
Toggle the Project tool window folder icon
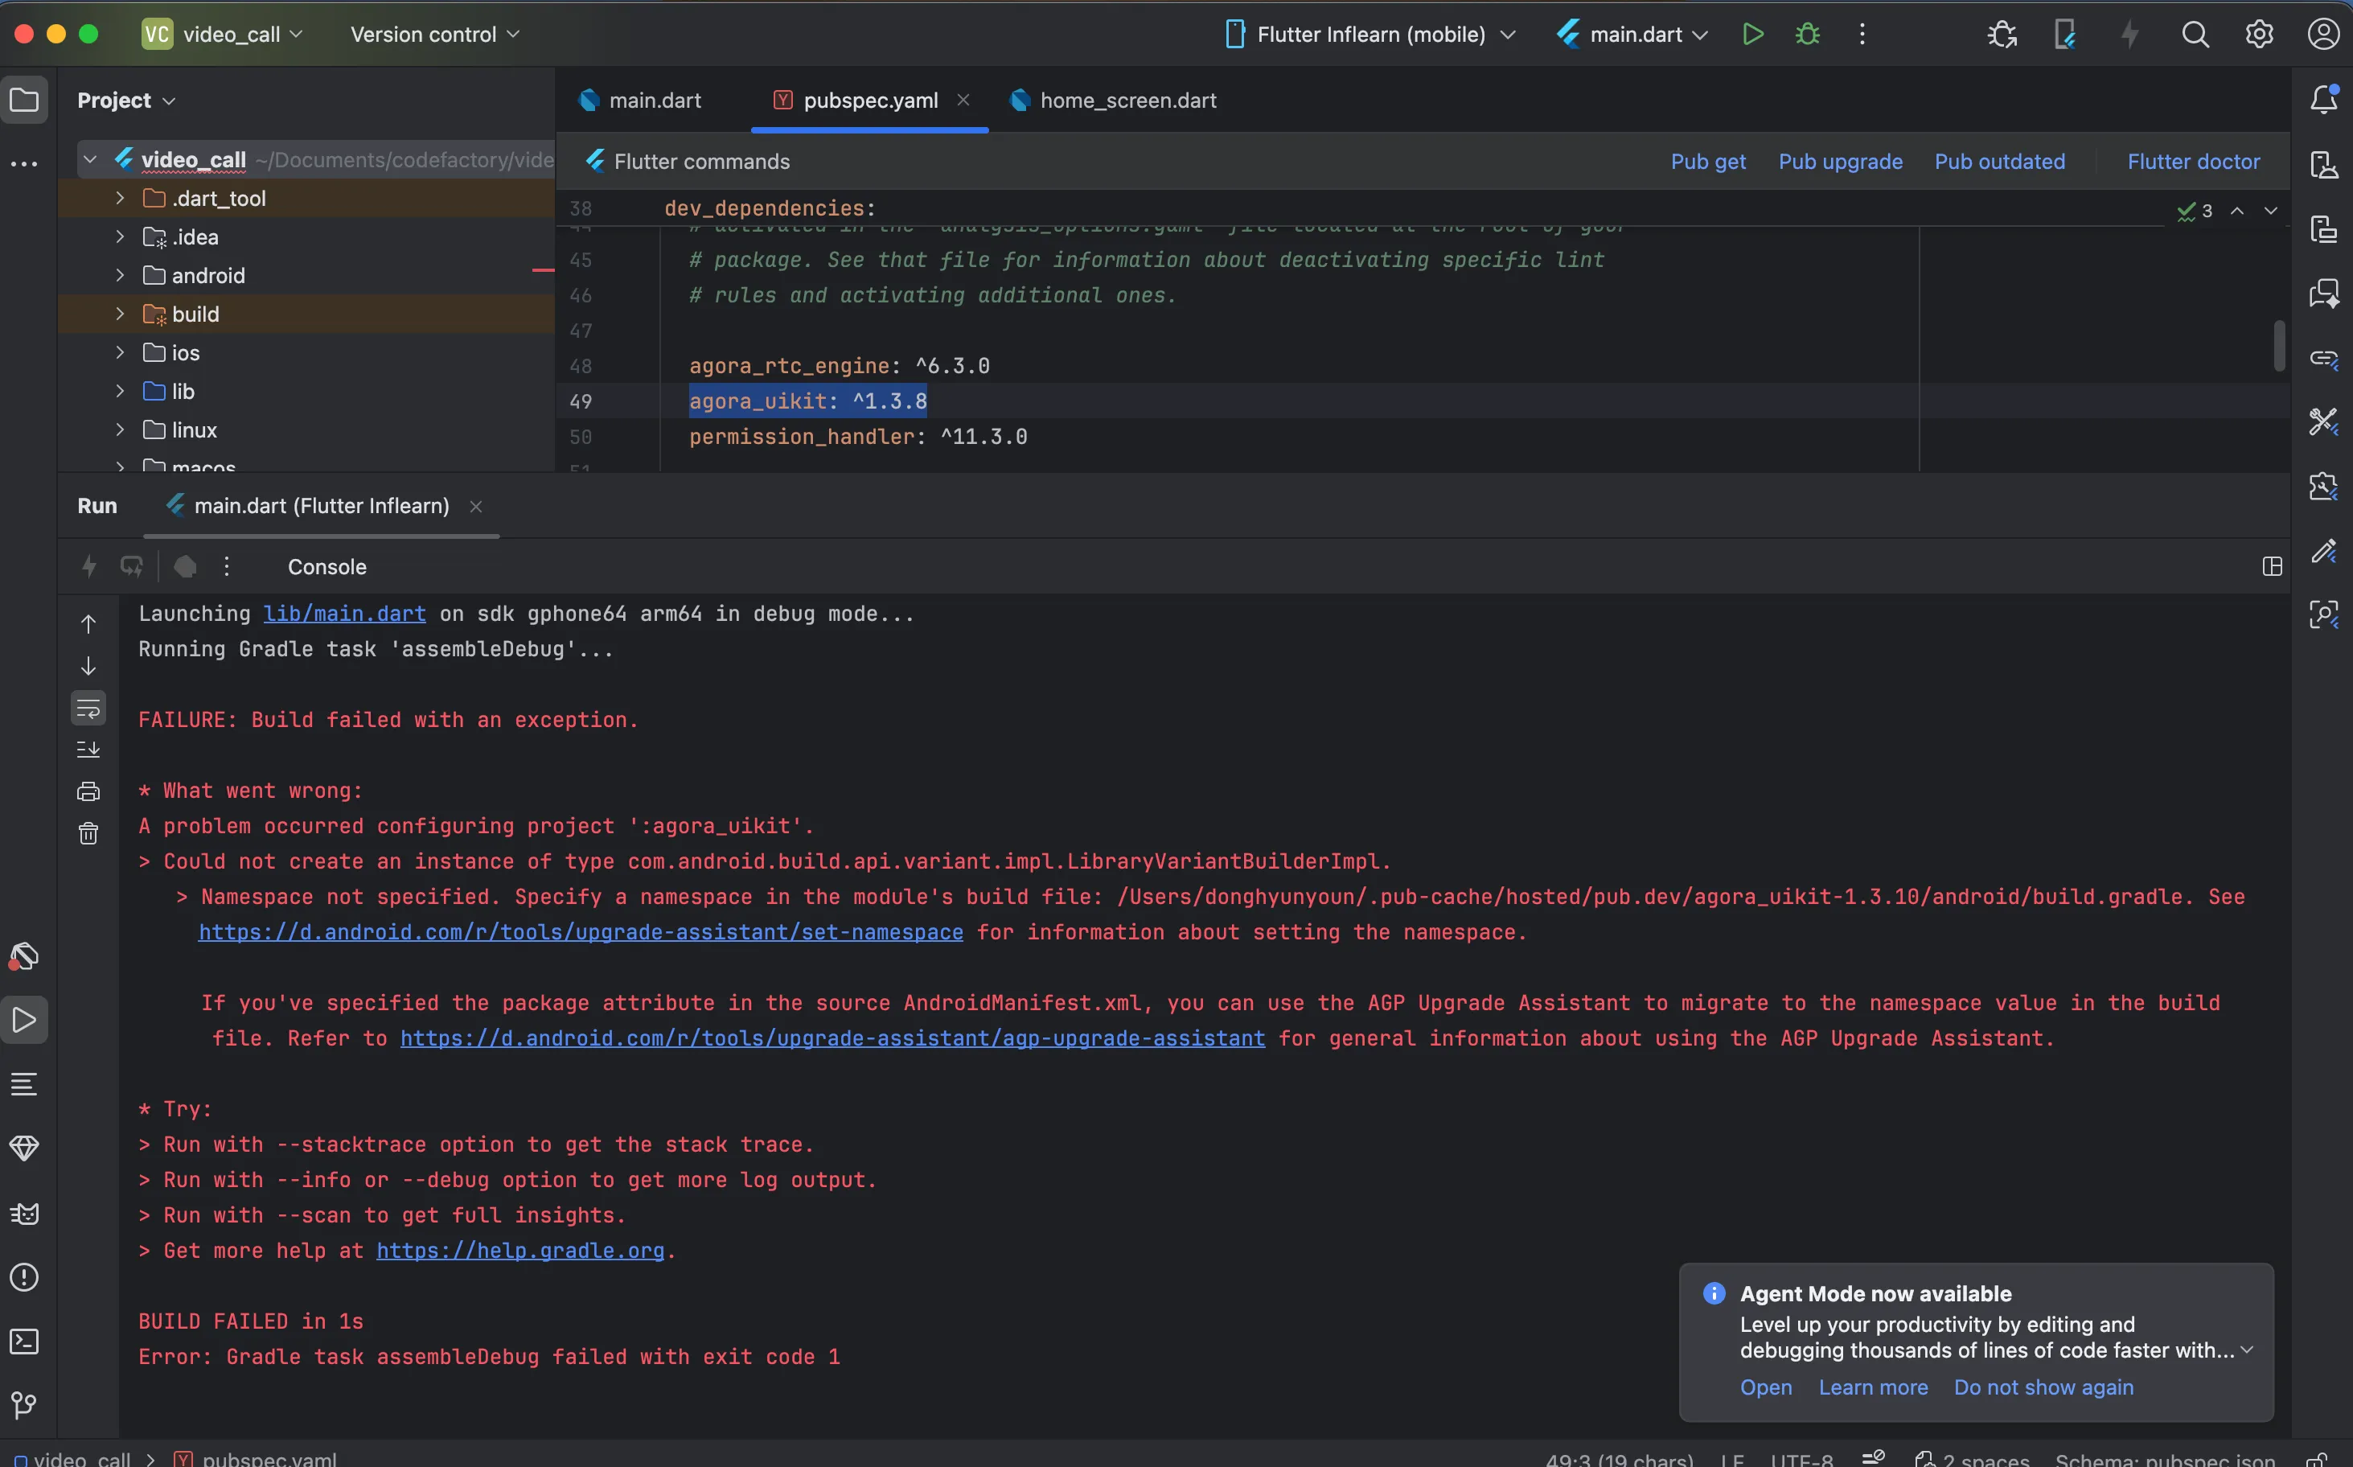24,100
